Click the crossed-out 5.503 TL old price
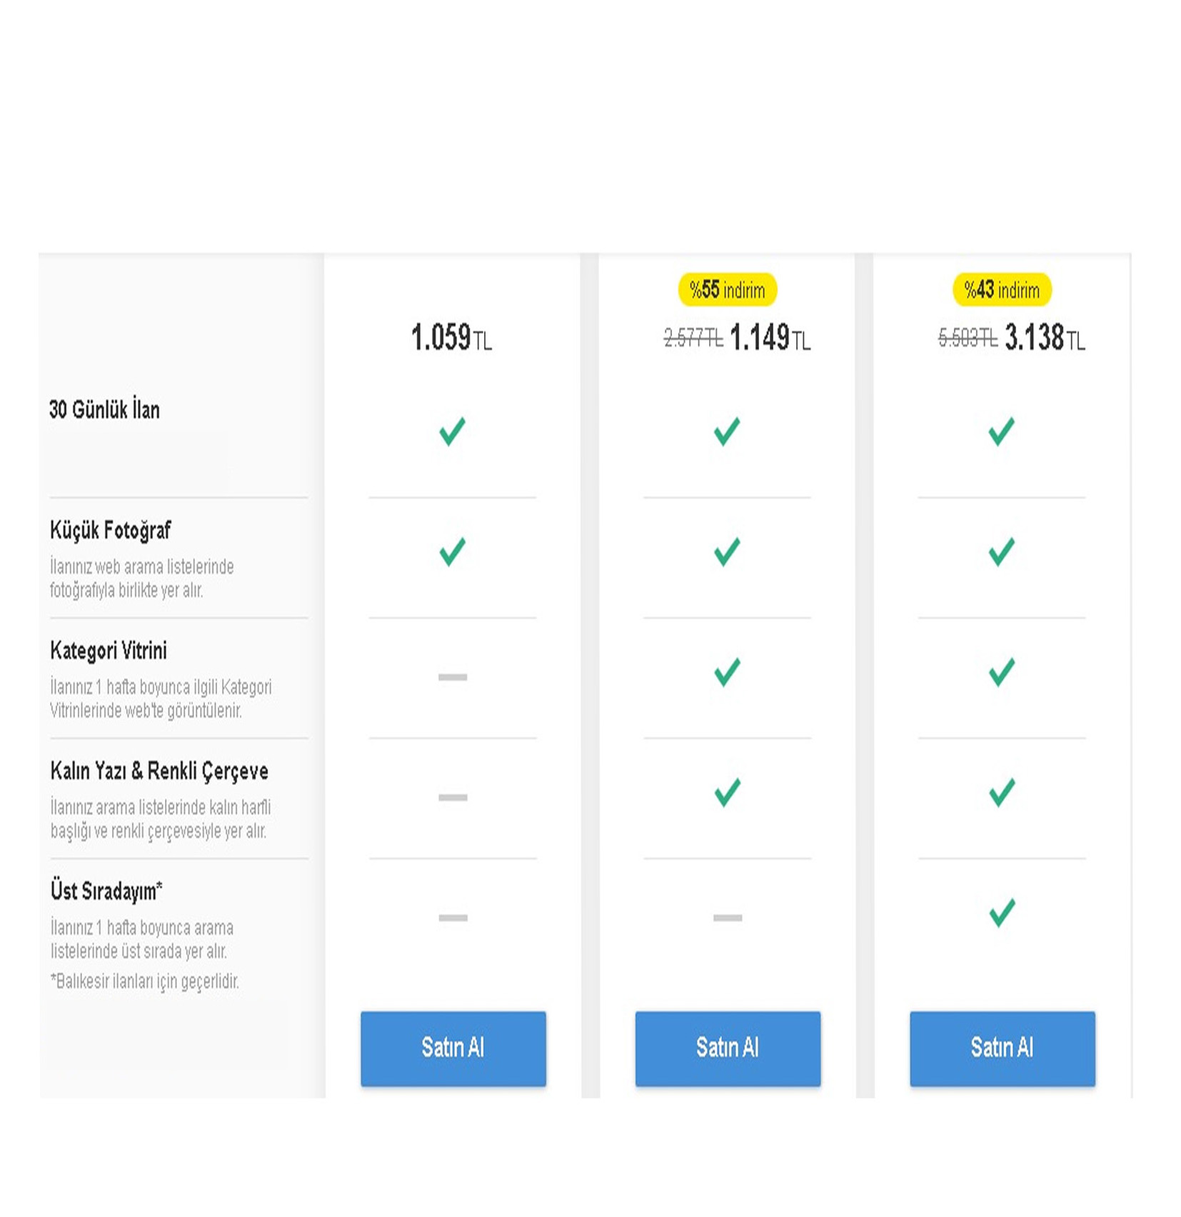The image size is (1181, 1217). pyautogui.click(x=967, y=338)
